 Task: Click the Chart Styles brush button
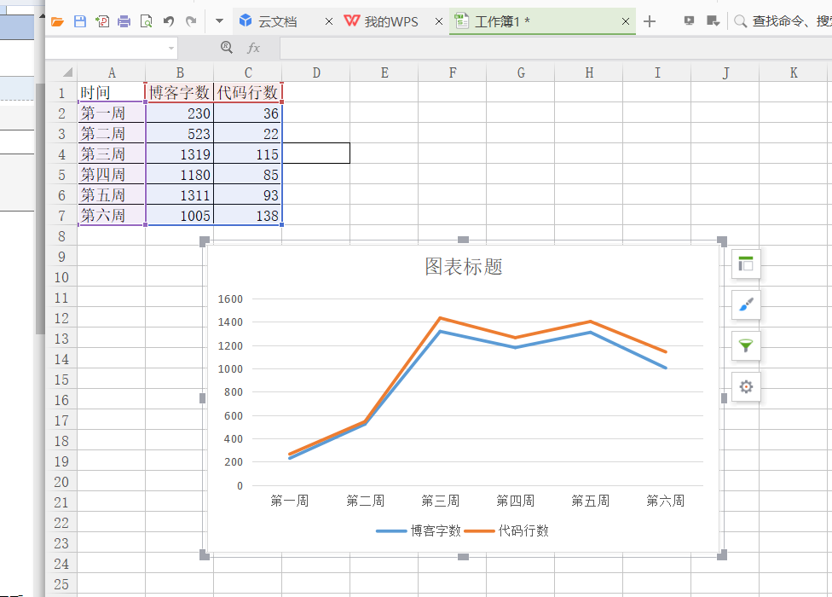click(x=746, y=304)
